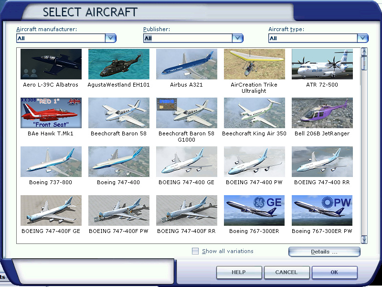Choose the Beechcraft King Air 350 picture

254,113
